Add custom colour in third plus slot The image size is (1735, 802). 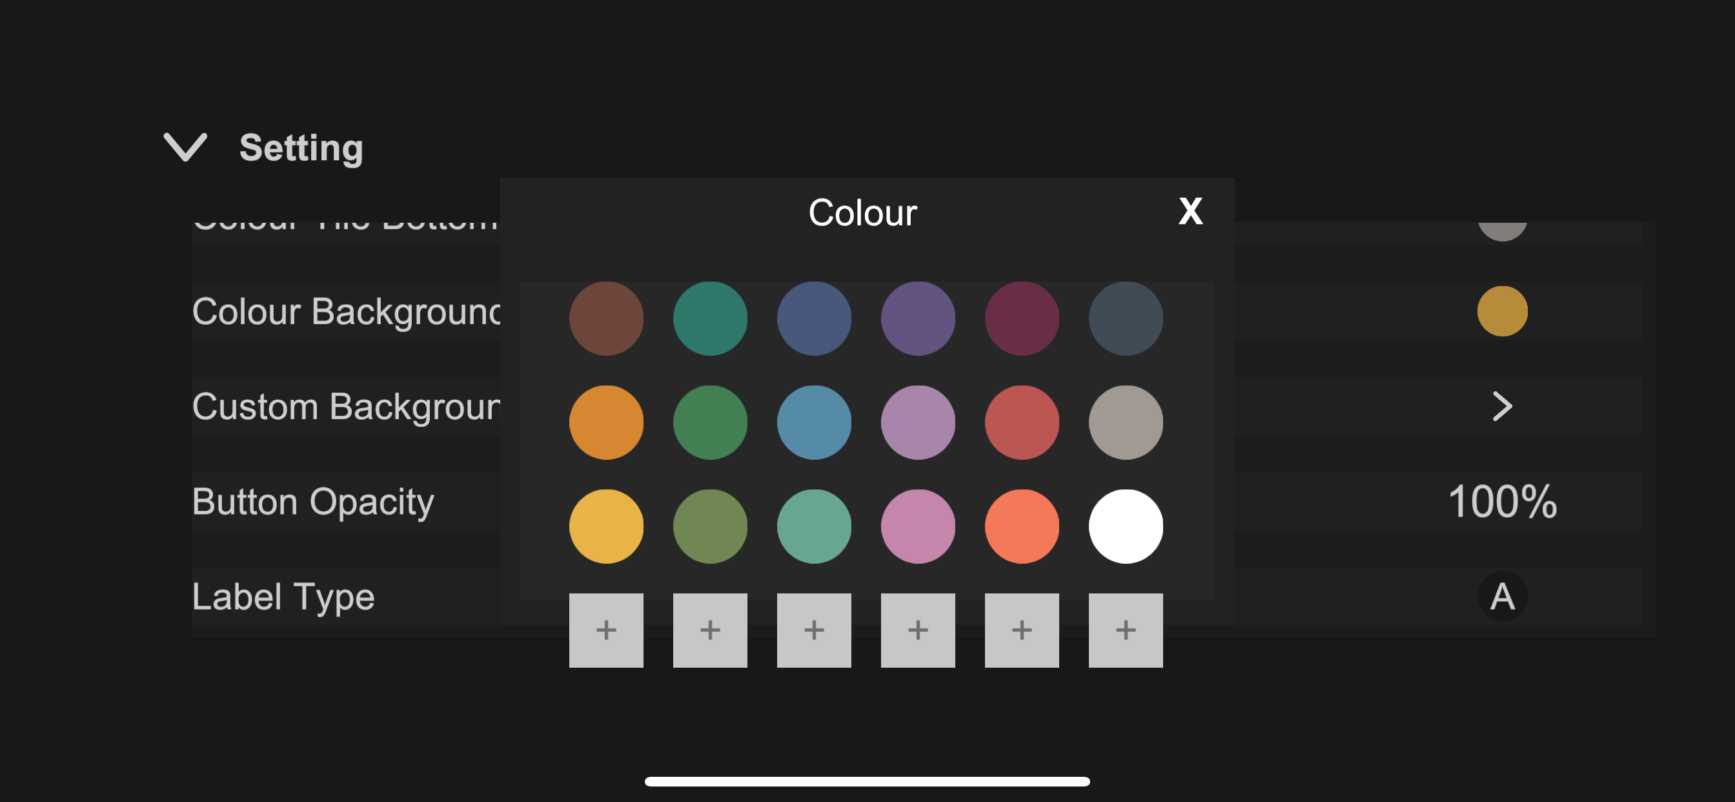click(814, 630)
